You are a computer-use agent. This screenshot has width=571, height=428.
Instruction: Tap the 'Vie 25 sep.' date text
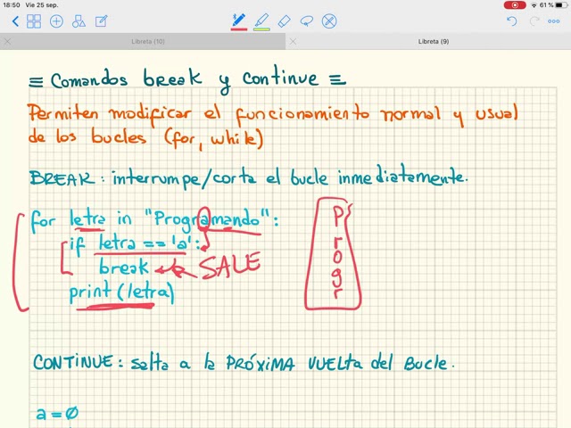click(x=42, y=5)
